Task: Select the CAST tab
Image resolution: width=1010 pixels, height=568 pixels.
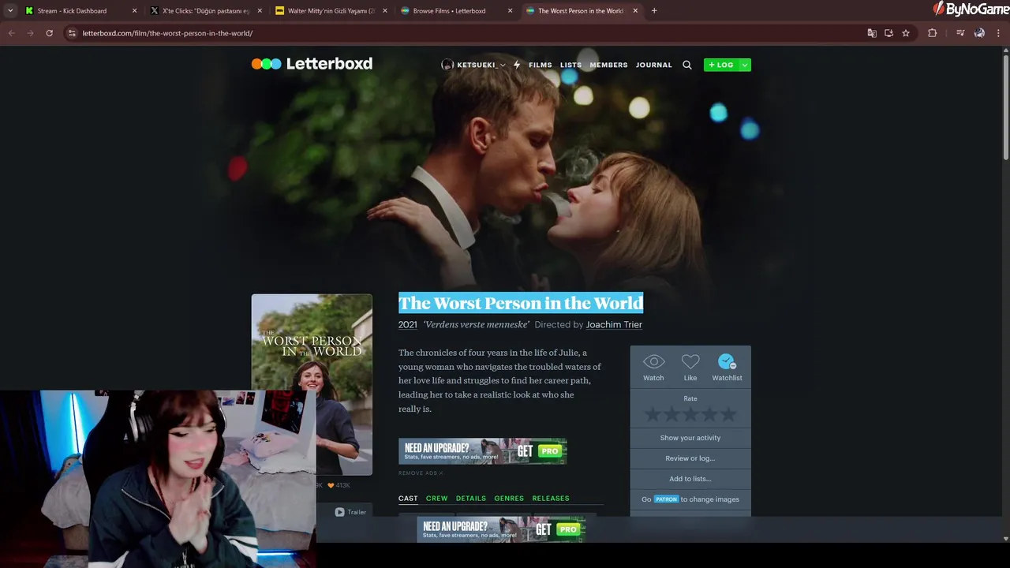Action: (x=408, y=499)
